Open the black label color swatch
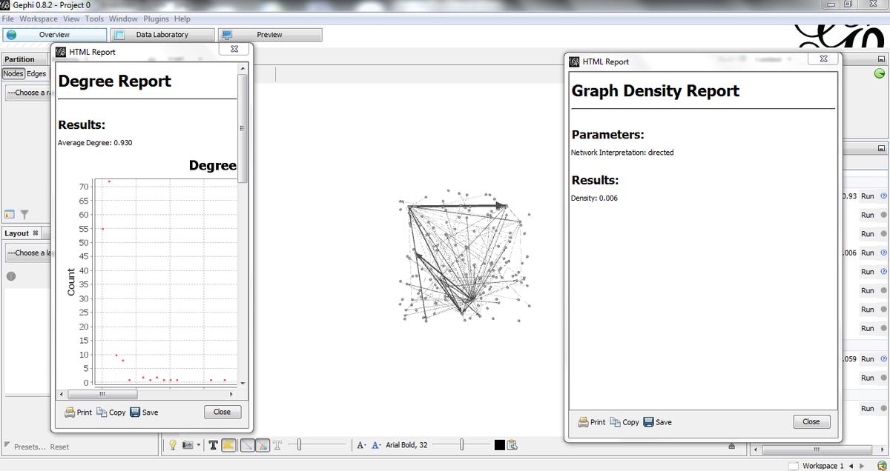 [x=499, y=445]
